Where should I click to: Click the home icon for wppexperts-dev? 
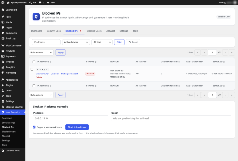[x=8, y=2]
